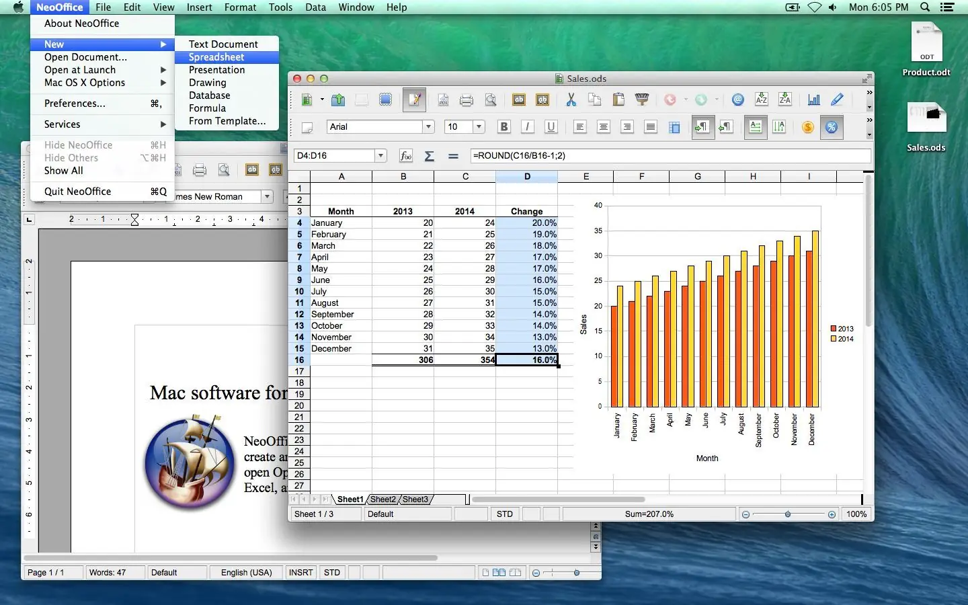Open the Function Wizard next to the cell reference
The width and height of the screenshot is (968, 605).
(405, 156)
